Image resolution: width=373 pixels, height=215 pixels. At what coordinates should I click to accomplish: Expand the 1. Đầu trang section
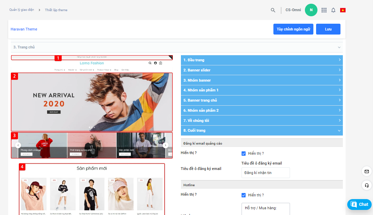262,60
